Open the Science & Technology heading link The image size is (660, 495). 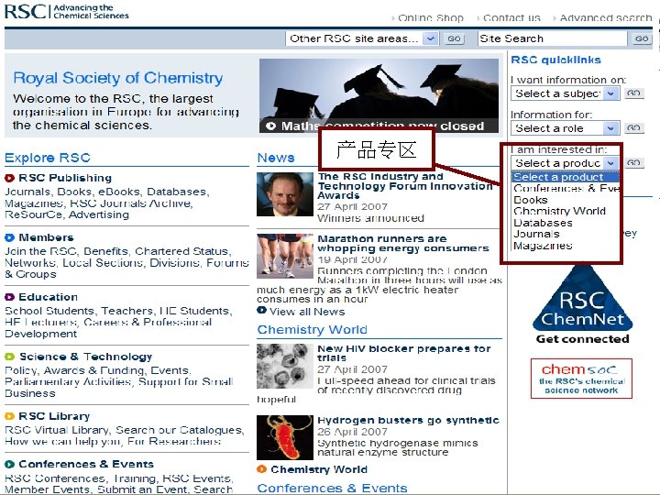[x=85, y=357]
